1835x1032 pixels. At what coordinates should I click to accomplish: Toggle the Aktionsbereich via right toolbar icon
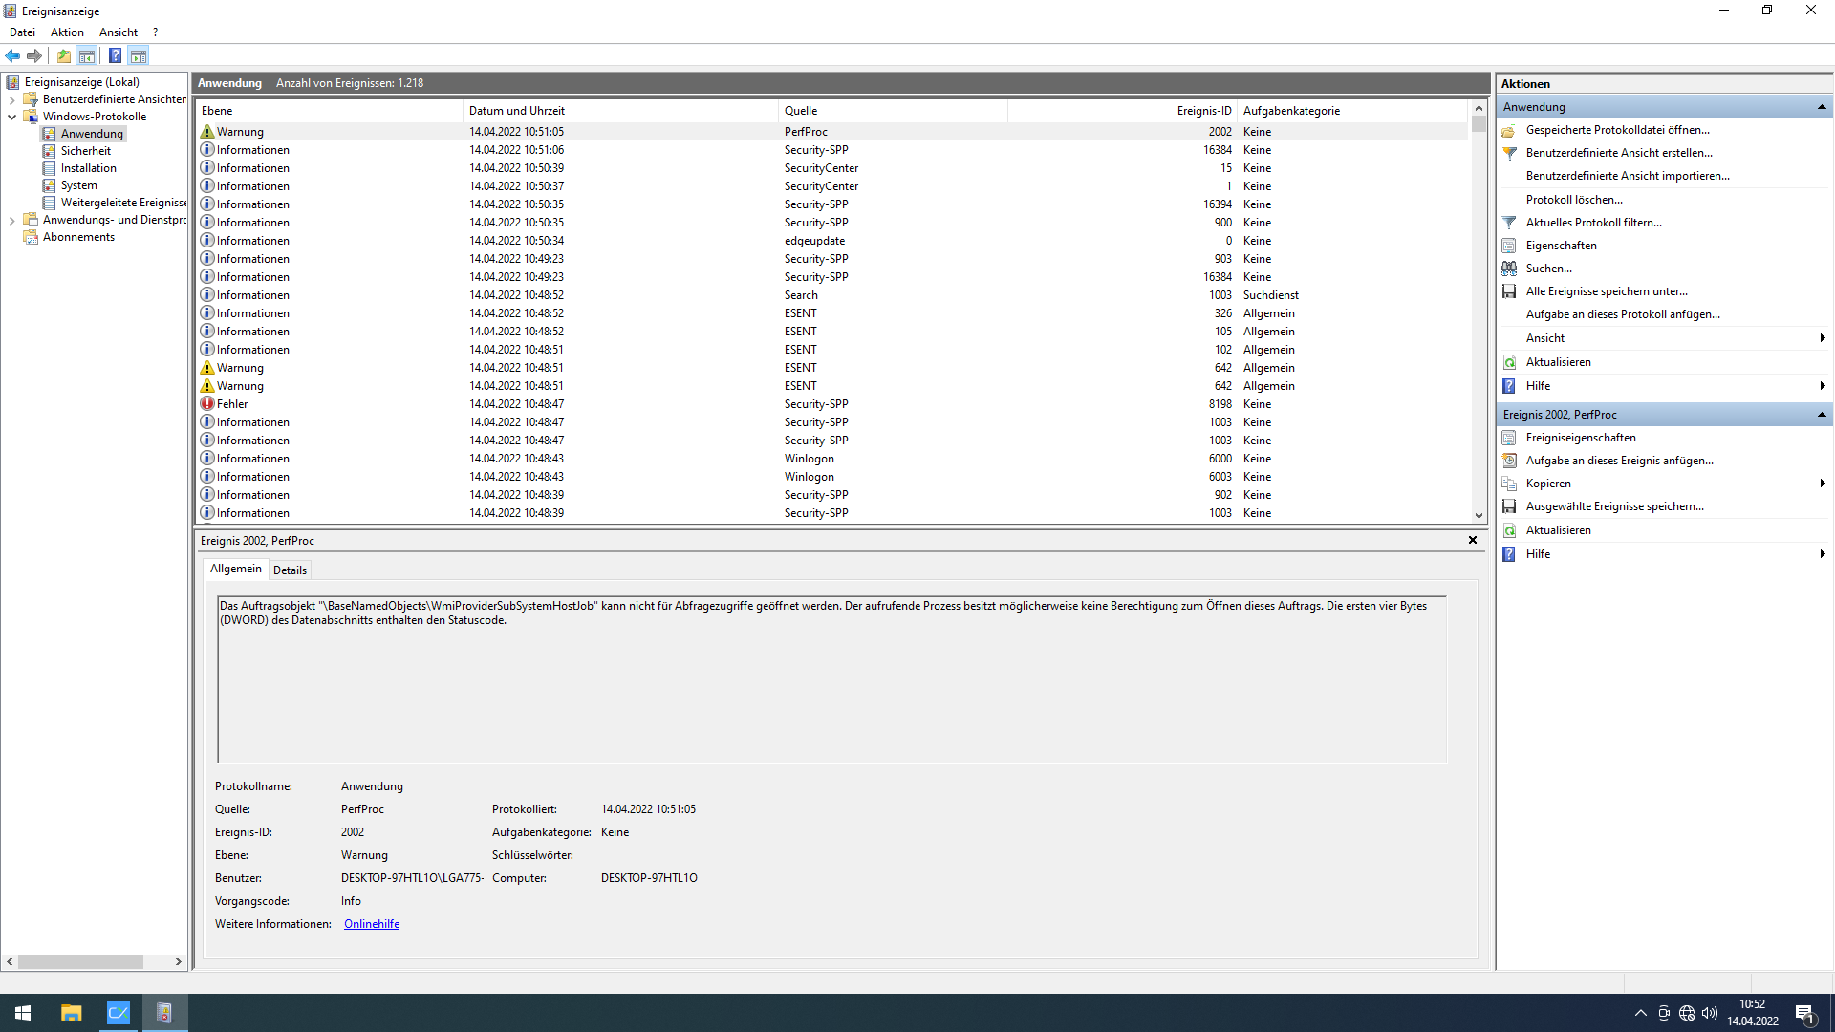[140, 55]
